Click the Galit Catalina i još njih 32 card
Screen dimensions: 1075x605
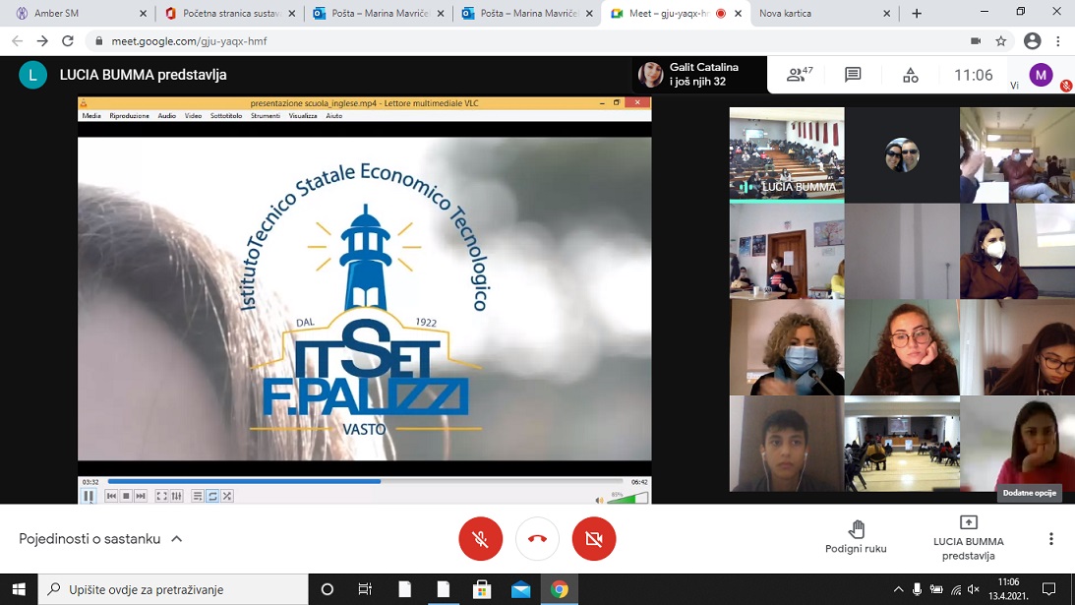pyautogui.click(x=699, y=74)
